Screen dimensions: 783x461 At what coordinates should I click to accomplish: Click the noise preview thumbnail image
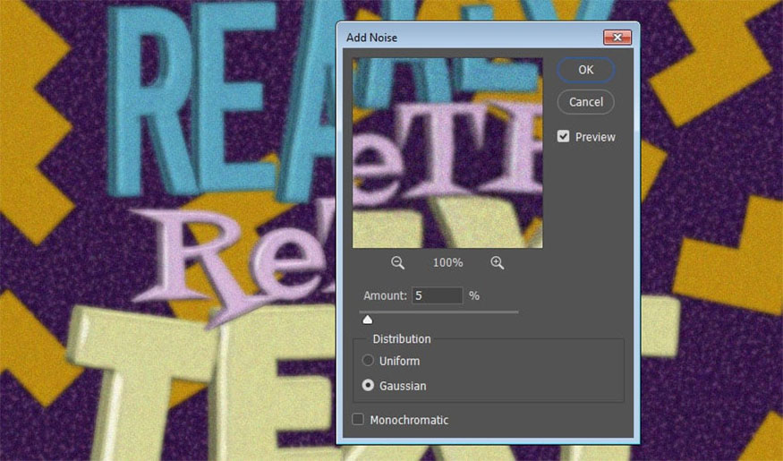click(x=447, y=153)
